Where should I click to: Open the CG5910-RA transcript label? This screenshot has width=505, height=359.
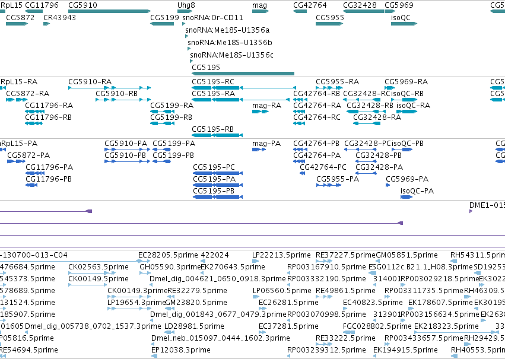point(90,82)
